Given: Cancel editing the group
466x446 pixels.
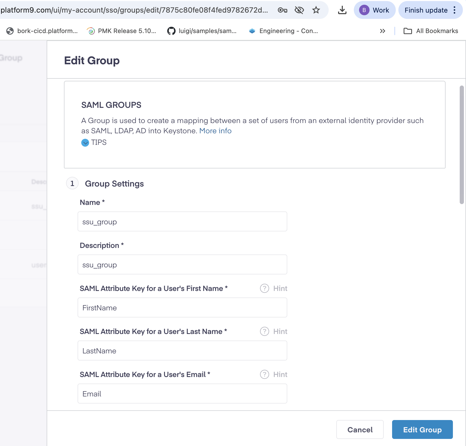Looking at the screenshot, I should click(x=360, y=429).
